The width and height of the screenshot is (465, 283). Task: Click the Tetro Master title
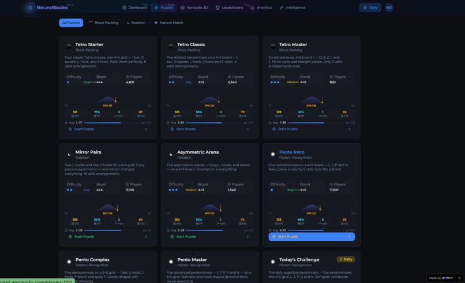pyautogui.click(x=293, y=44)
